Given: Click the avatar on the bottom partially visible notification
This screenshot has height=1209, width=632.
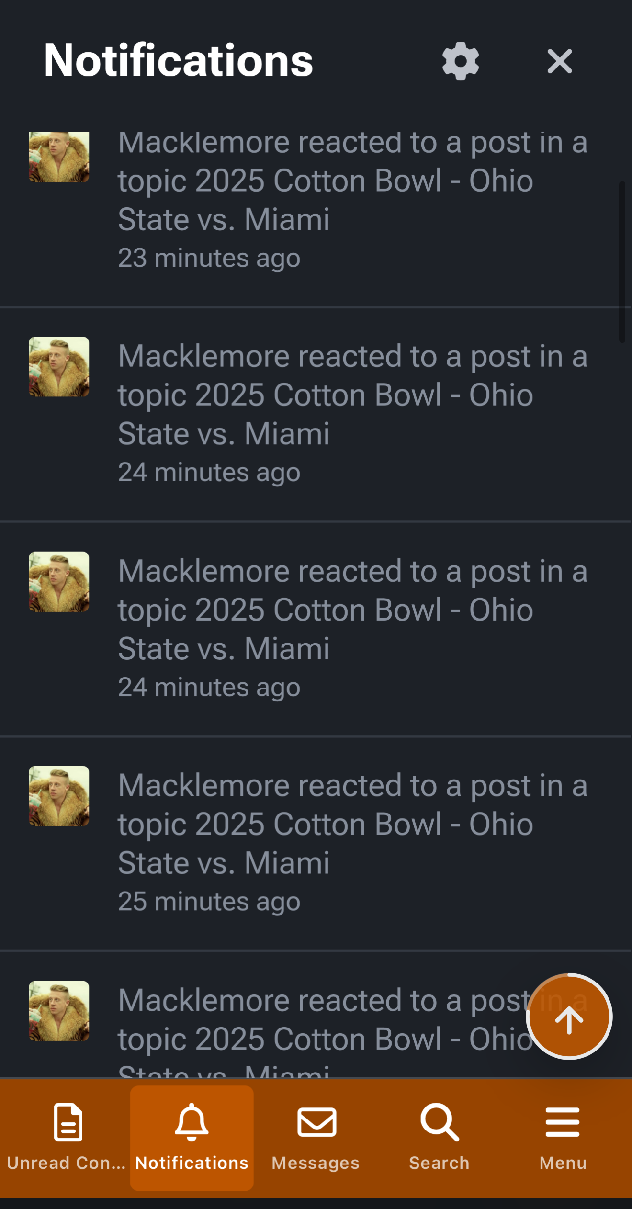Looking at the screenshot, I should tap(59, 1011).
